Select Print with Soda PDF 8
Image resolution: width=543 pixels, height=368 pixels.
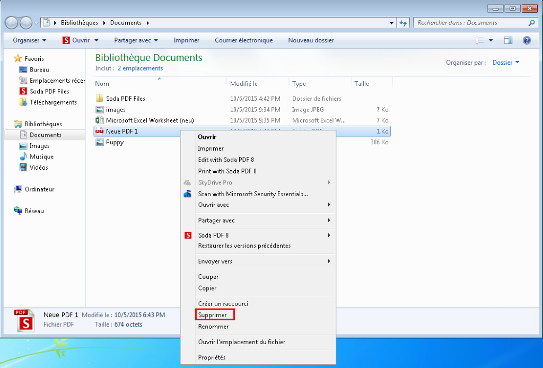click(227, 171)
